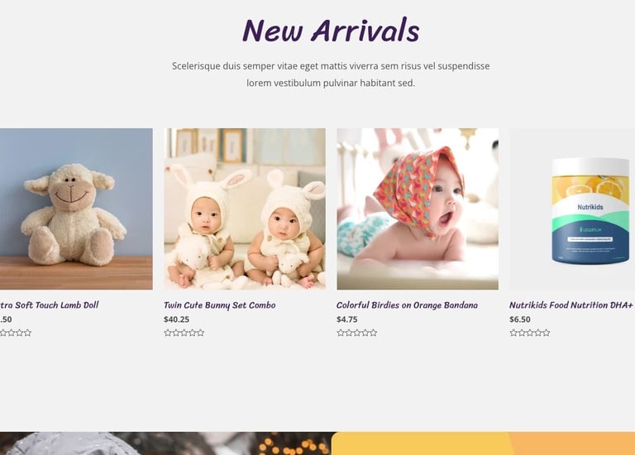Click the last star of bandana rating
This screenshot has height=455, width=635.
[x=373, y=333]
